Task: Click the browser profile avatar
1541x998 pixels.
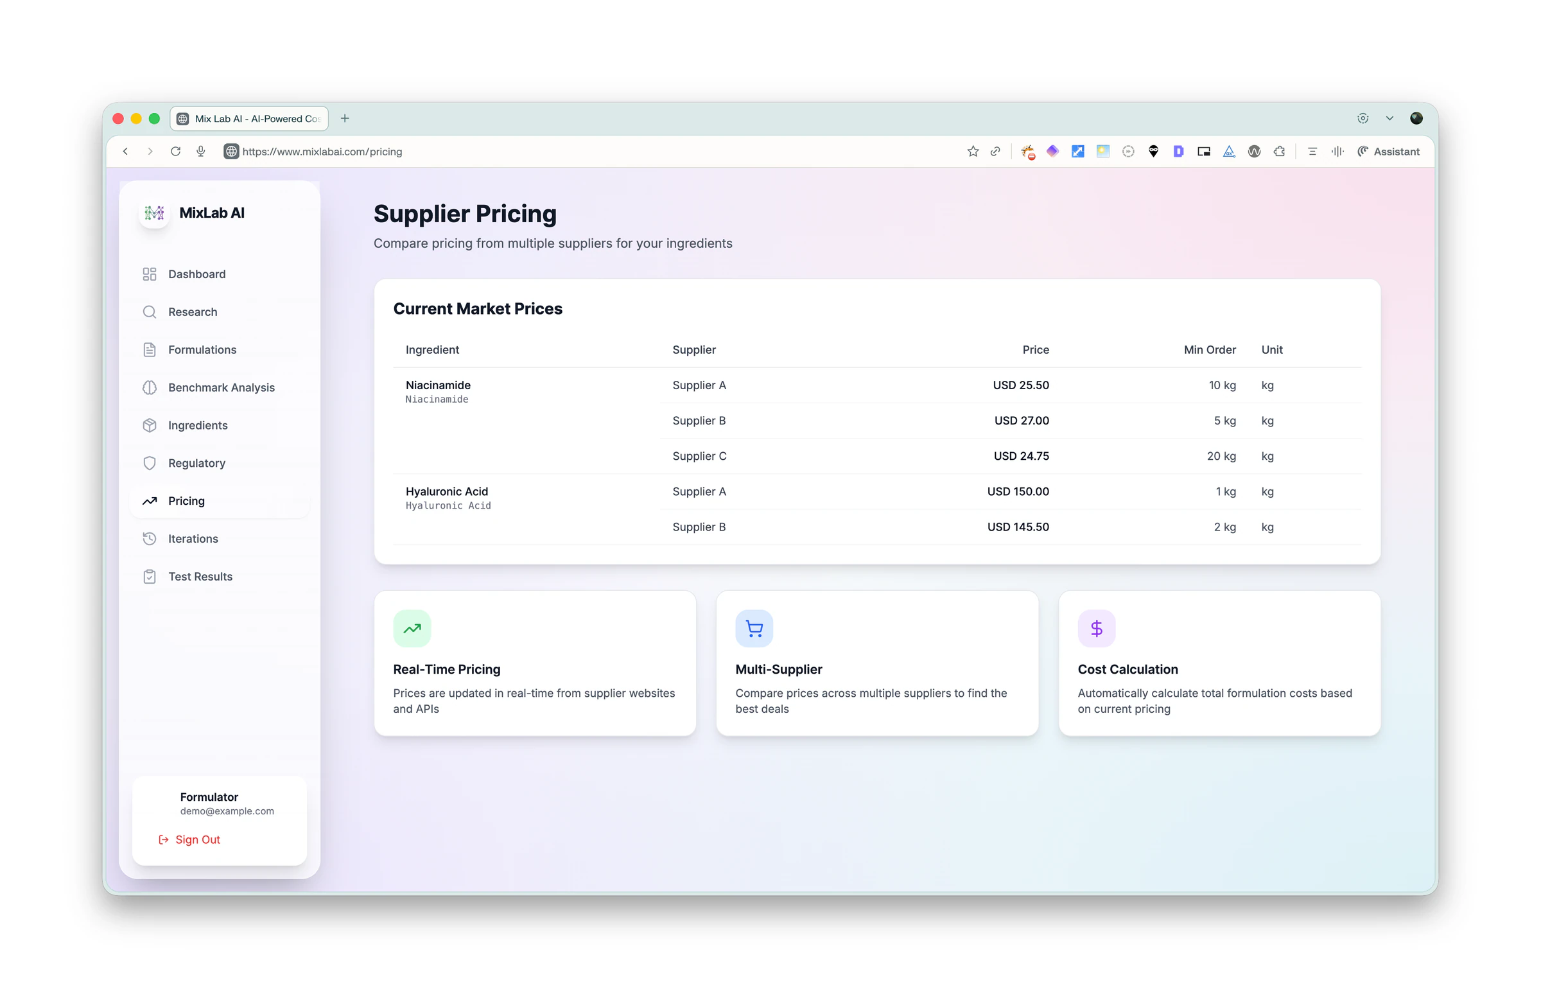Action: [x=1416, y=119]
